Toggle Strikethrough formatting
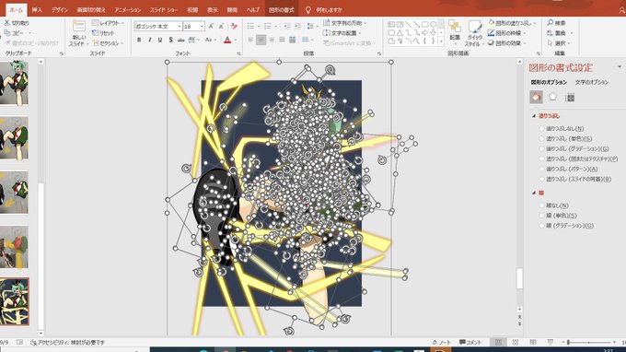This screenshot has height=352, width=626. coord(180,40)
